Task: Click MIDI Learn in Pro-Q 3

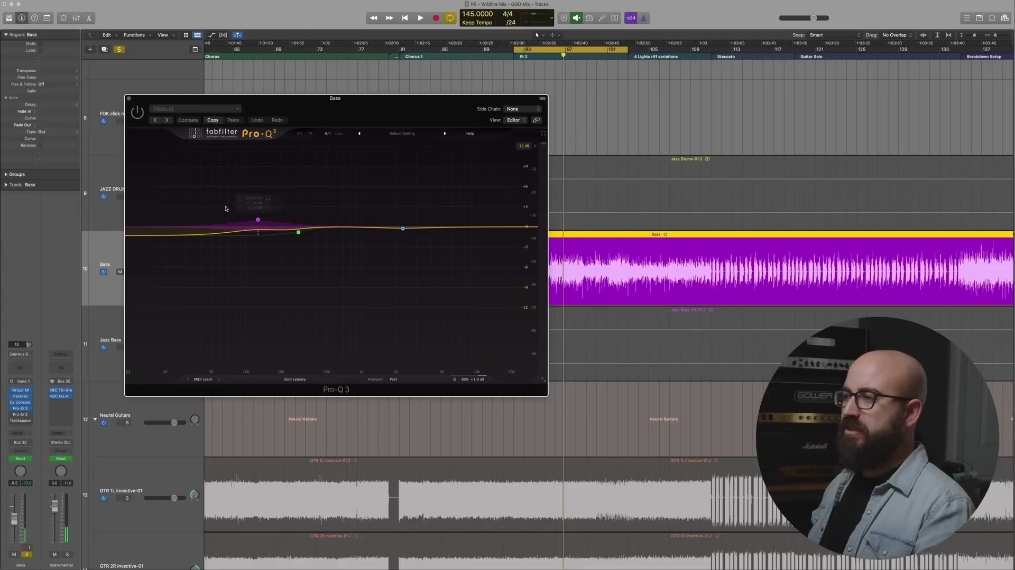Action: (x=203, y=379)
